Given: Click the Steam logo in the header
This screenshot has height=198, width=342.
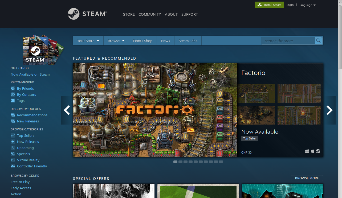Looking at the screenshot, I should tap(87, 14).
